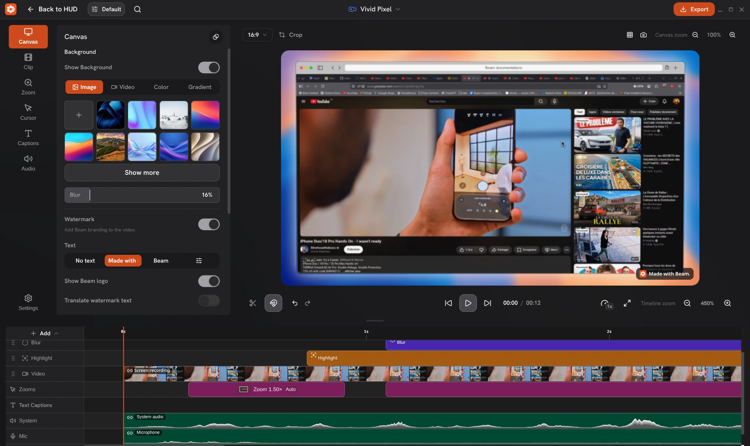
Task: Select the Microphone audio clip
Action: (432, 437)
